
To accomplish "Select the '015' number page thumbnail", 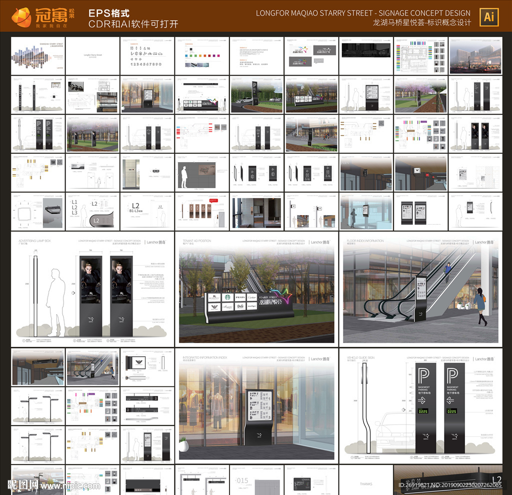I will click(256, 480).
